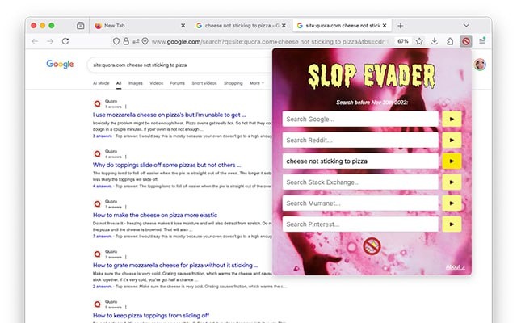Open the downloads panel arrow icon
Viewport: 517px width, 323px height.
435,41
